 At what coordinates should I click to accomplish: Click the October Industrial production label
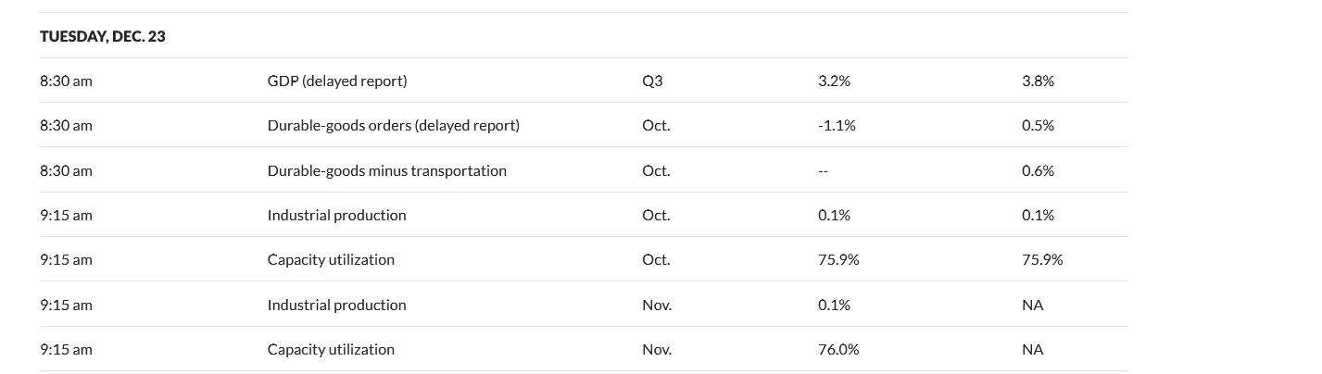(336, 215)
